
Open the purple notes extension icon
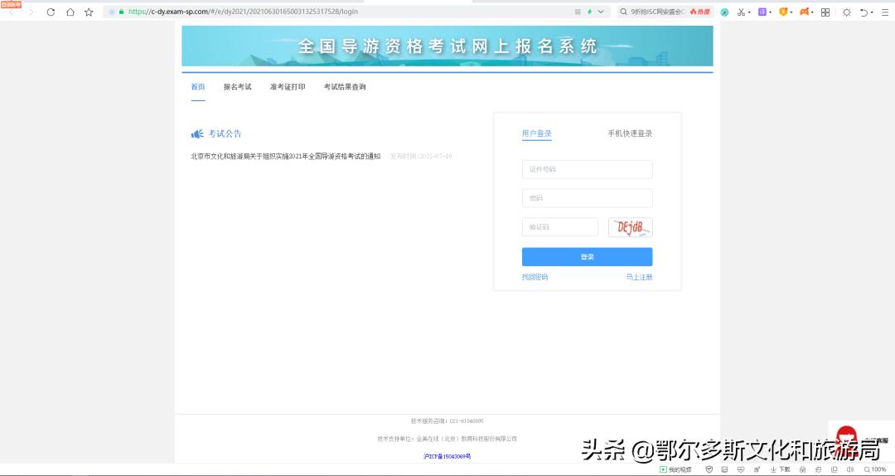click(762, 12)
